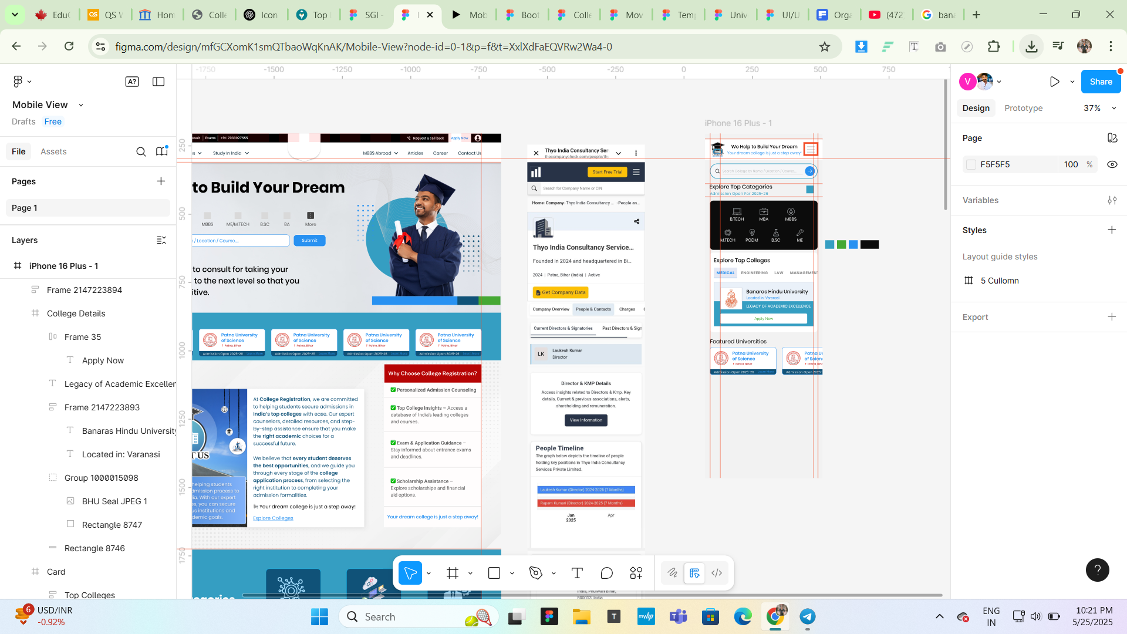The height and width of the screenshot is (634, 1127).
Task: Click the blue Share button
Action: [x=1101, y=82]
